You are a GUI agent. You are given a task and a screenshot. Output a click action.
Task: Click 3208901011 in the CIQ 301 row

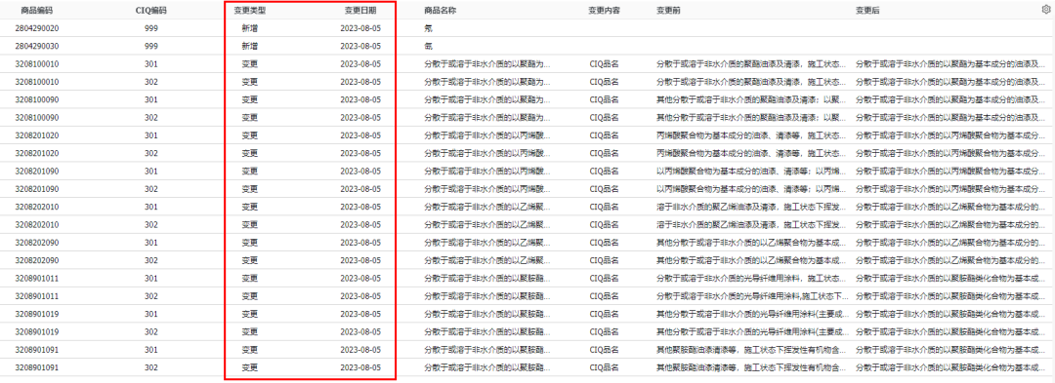coord(37,278)
